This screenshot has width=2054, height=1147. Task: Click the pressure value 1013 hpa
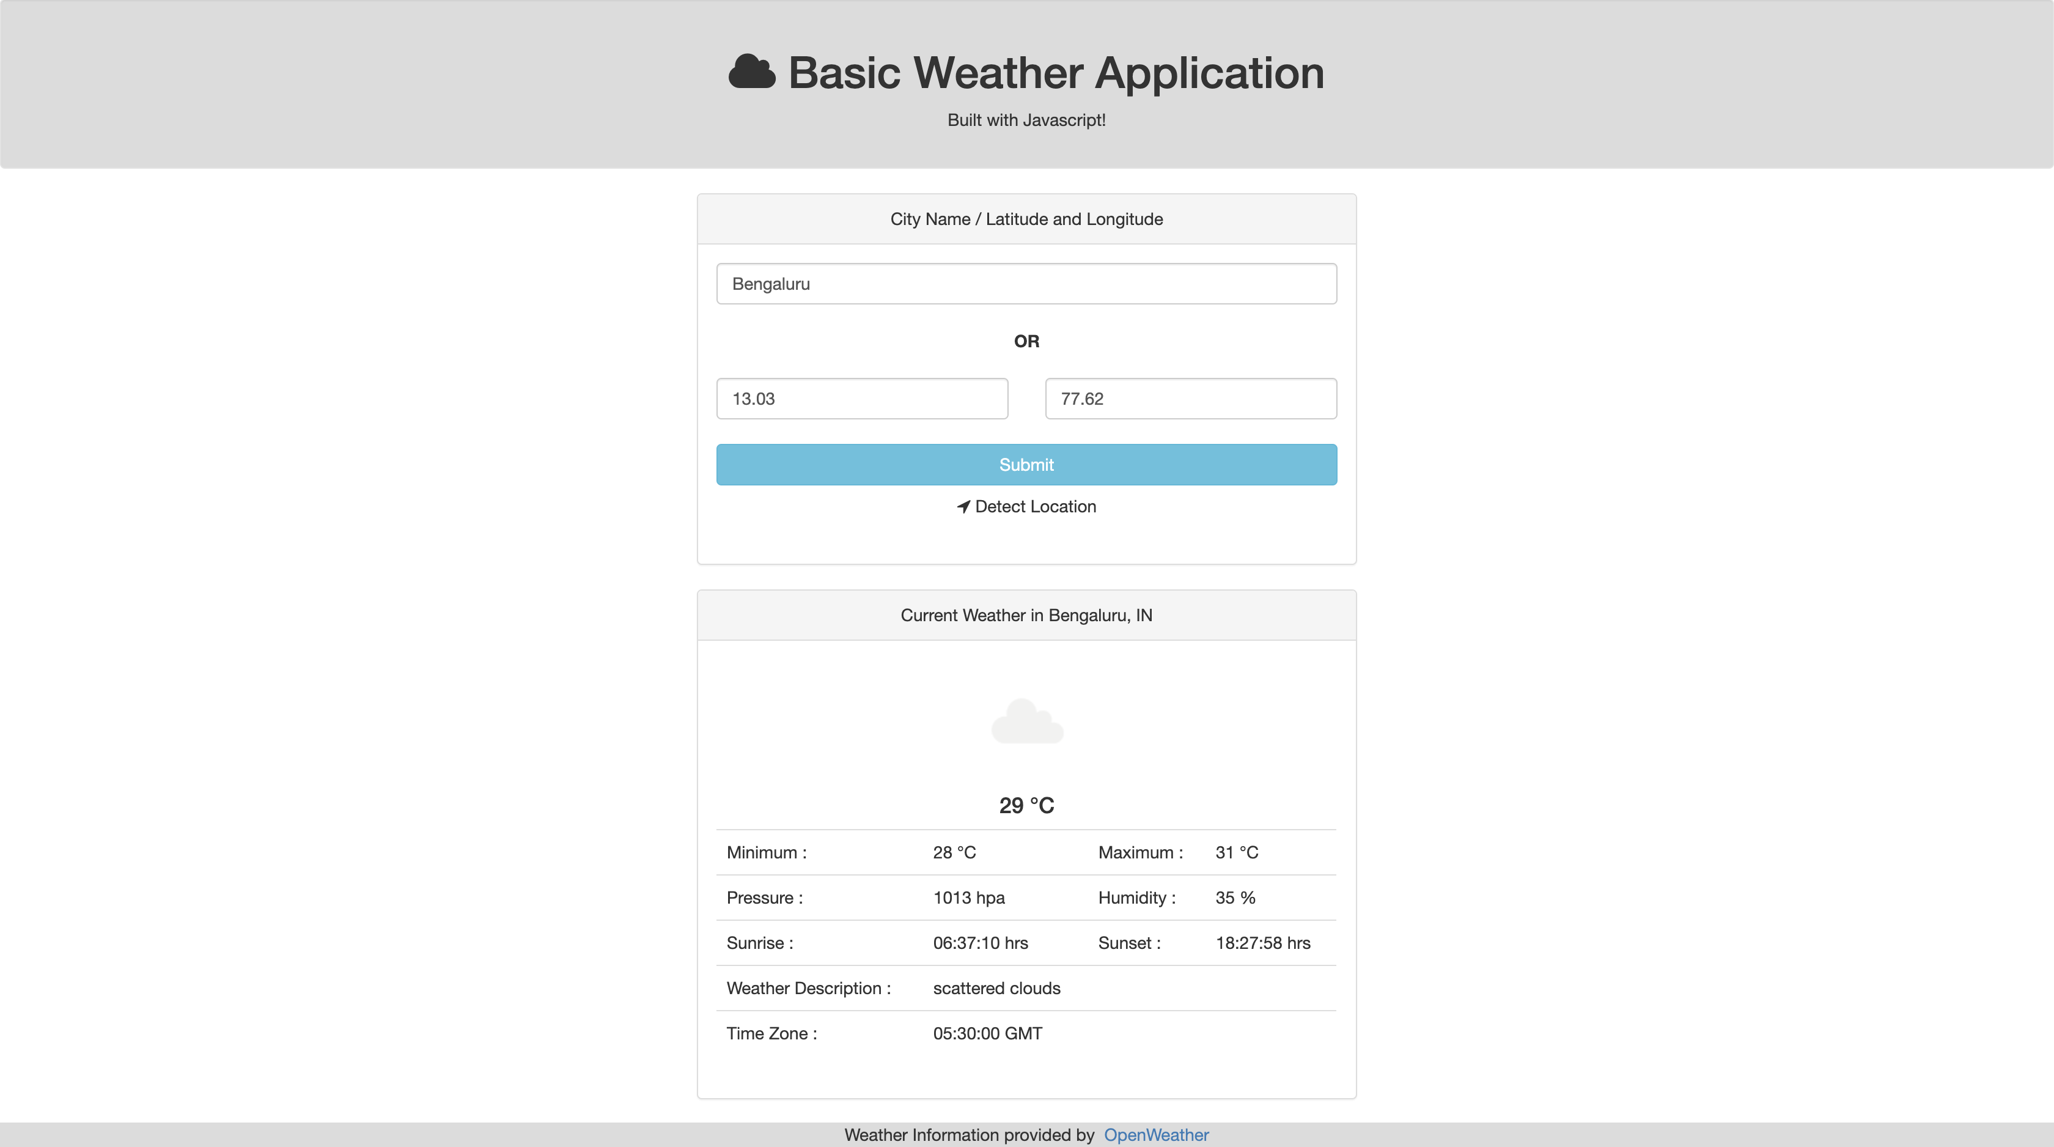click(x=968, y=898)
